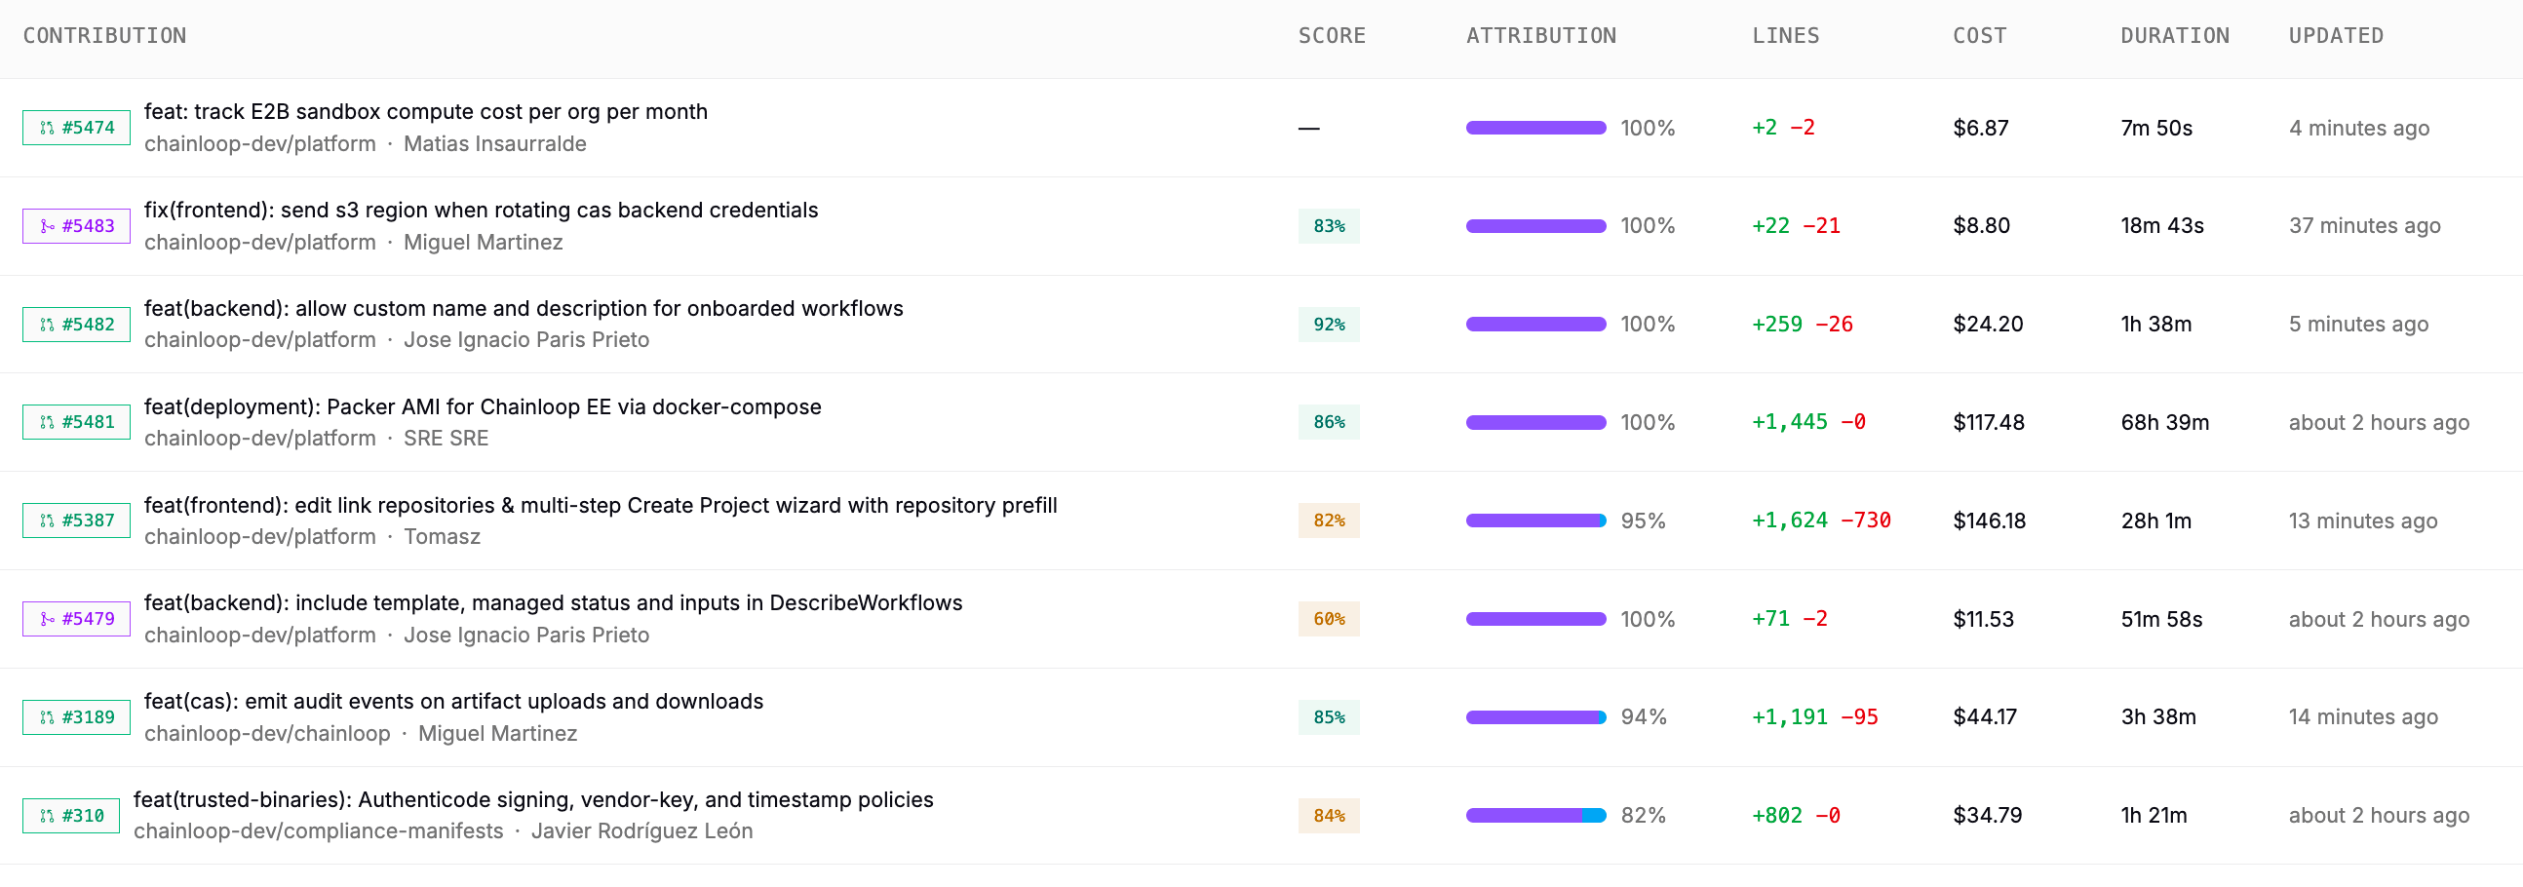Viewport: 2523px width, 887px height.
Task: Click the pull request icon in badge #310
Action: [47, 817]
